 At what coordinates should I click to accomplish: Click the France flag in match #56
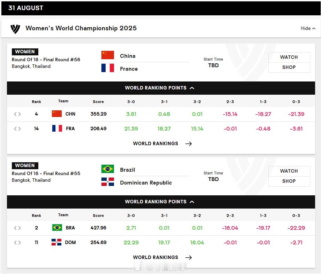coord(108,68)
